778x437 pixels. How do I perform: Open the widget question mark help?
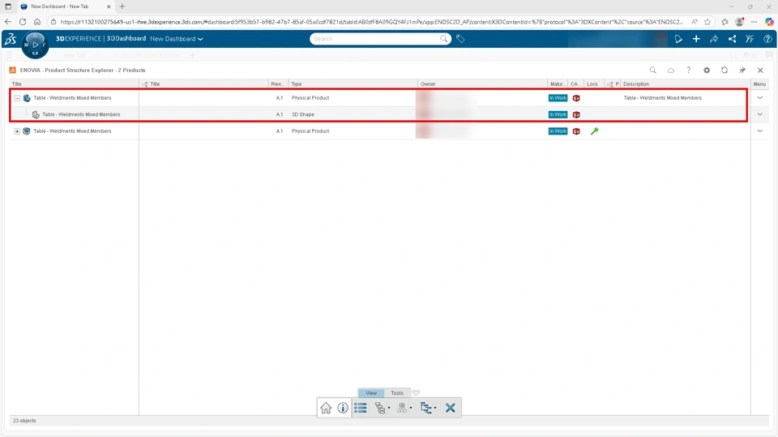pos(689,70)
